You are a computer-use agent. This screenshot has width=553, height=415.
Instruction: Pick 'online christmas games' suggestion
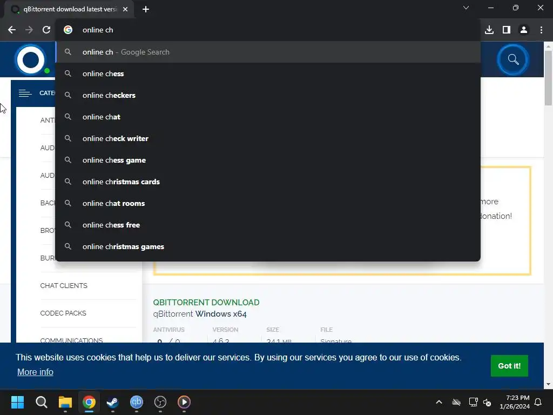[x=268, y=246]
